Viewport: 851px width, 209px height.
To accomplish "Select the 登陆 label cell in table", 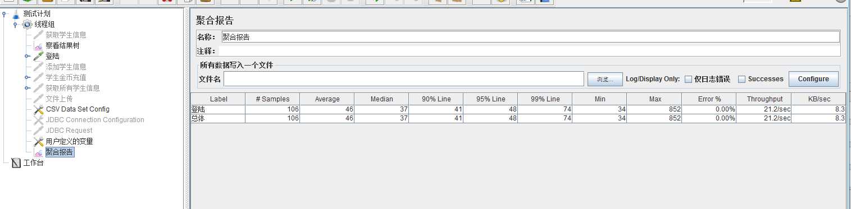I will (218, 109).
